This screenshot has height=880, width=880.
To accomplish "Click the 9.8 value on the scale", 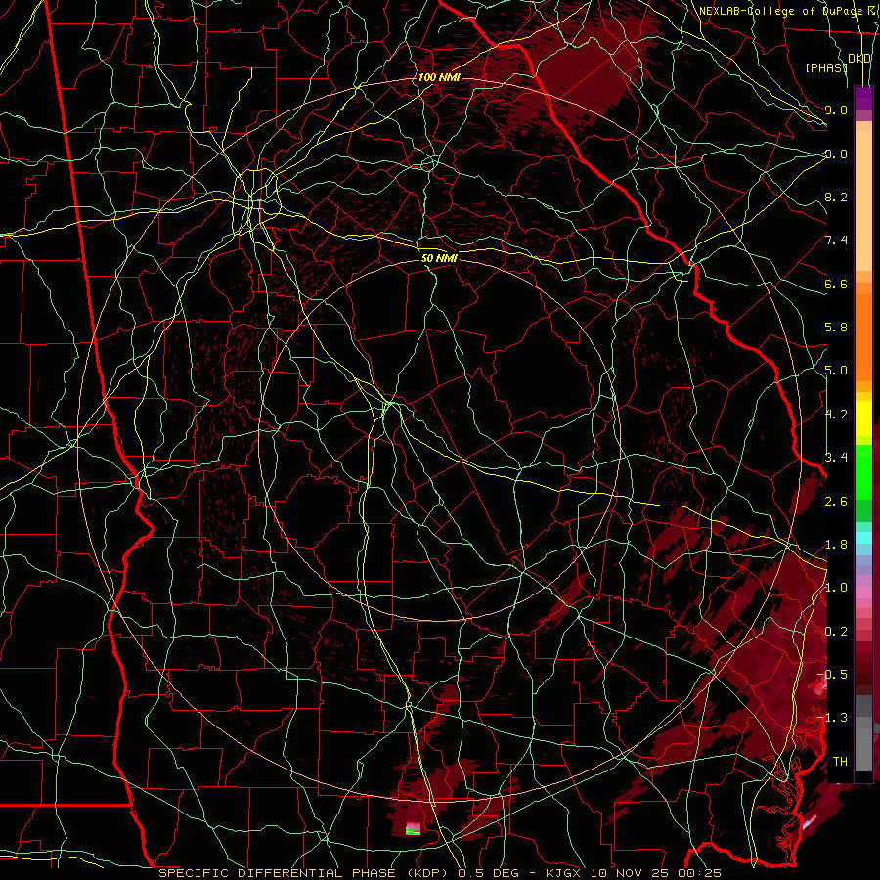I will [x=836, y=110].
